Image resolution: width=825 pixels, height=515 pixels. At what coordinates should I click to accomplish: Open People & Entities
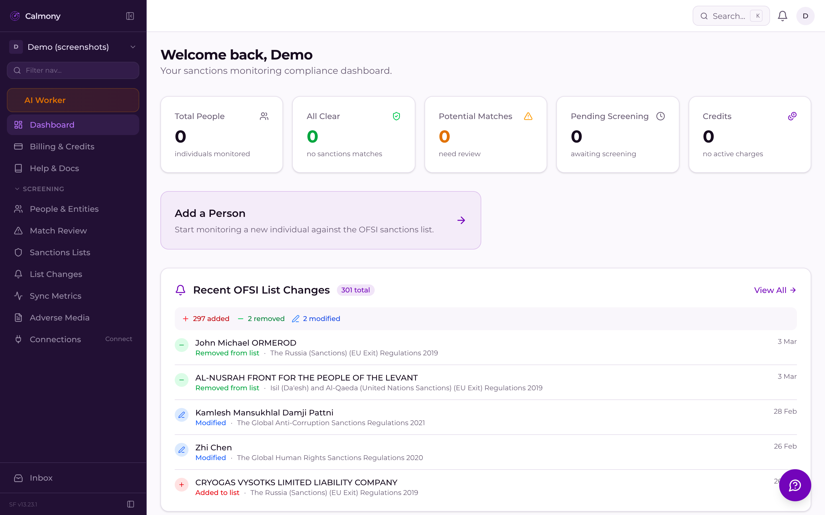(73, 209)
